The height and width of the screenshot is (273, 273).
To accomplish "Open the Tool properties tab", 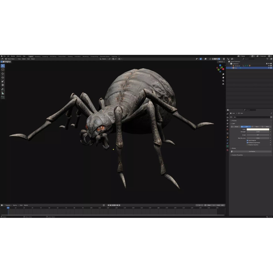I will [227, 114].
